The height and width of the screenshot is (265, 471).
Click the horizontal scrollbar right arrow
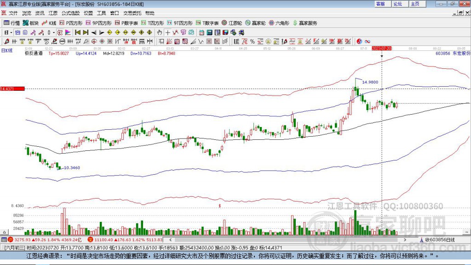405,239
